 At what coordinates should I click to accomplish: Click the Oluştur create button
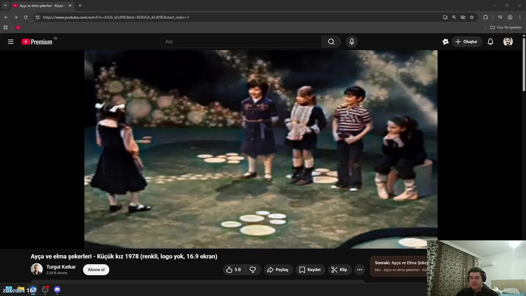click(x=466, y=42)
